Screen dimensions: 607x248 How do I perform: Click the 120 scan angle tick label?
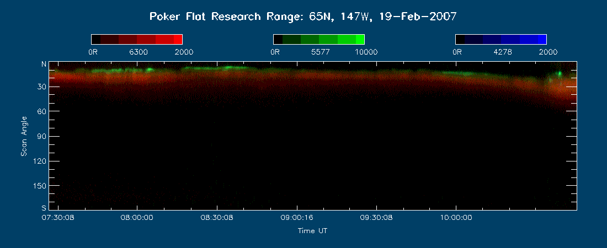click(41, 161)
